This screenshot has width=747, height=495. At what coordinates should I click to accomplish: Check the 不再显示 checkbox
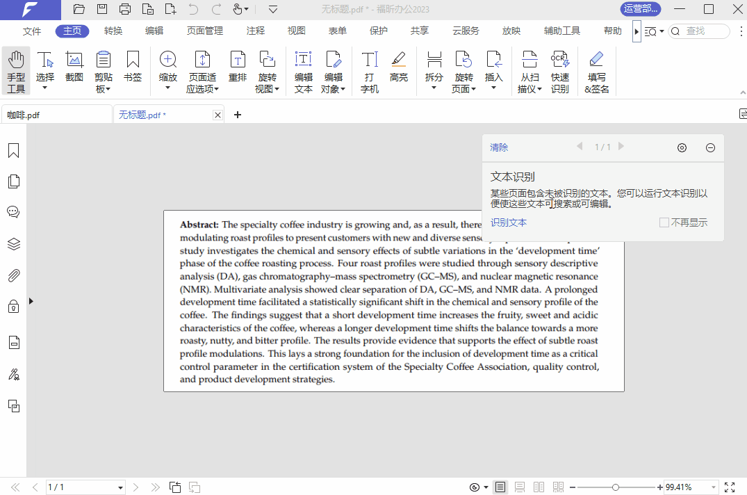pyautogui.click(x=664, y=222)
